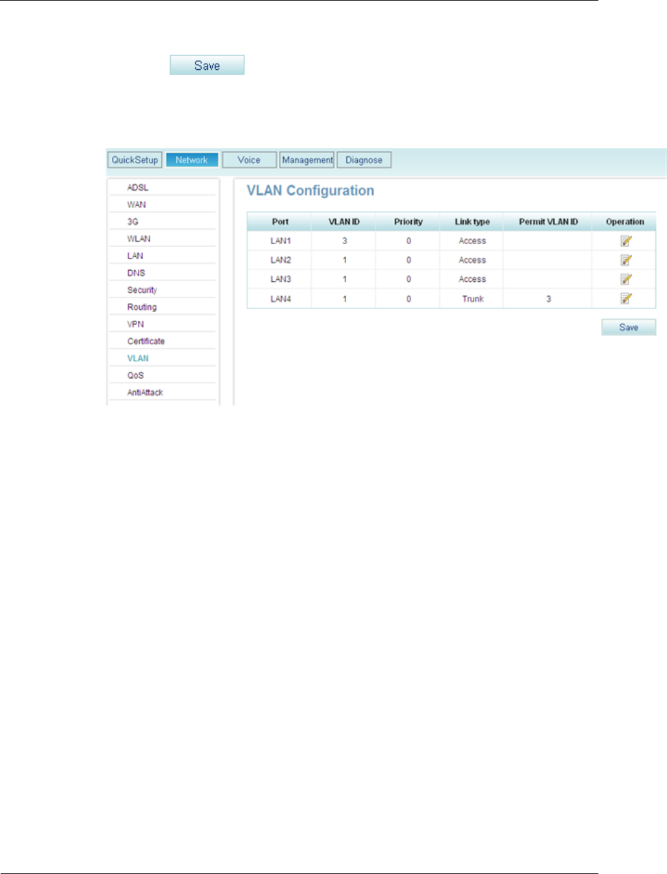Image resolution: width=667 pixels, height=874 pixels.
Task: Select the LAN2 port cell
Action: click(280, 260)
